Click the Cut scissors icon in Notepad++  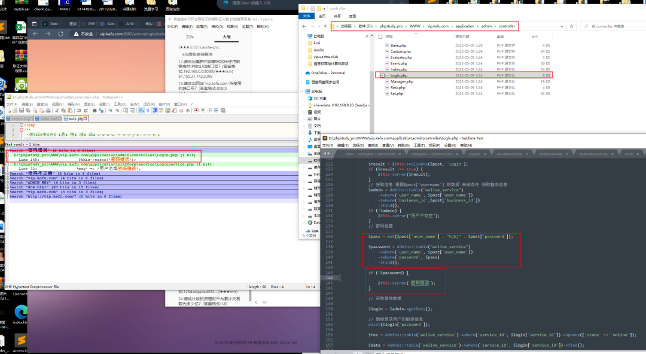click(x=56, y=111)
